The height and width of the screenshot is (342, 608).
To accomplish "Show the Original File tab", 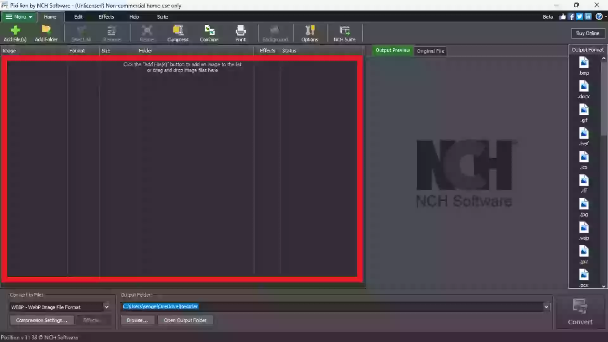I will pos(430,51).
